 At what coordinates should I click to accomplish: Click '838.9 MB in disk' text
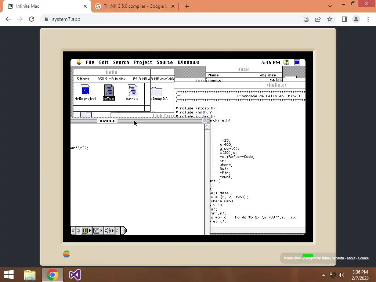coord(111,79)
